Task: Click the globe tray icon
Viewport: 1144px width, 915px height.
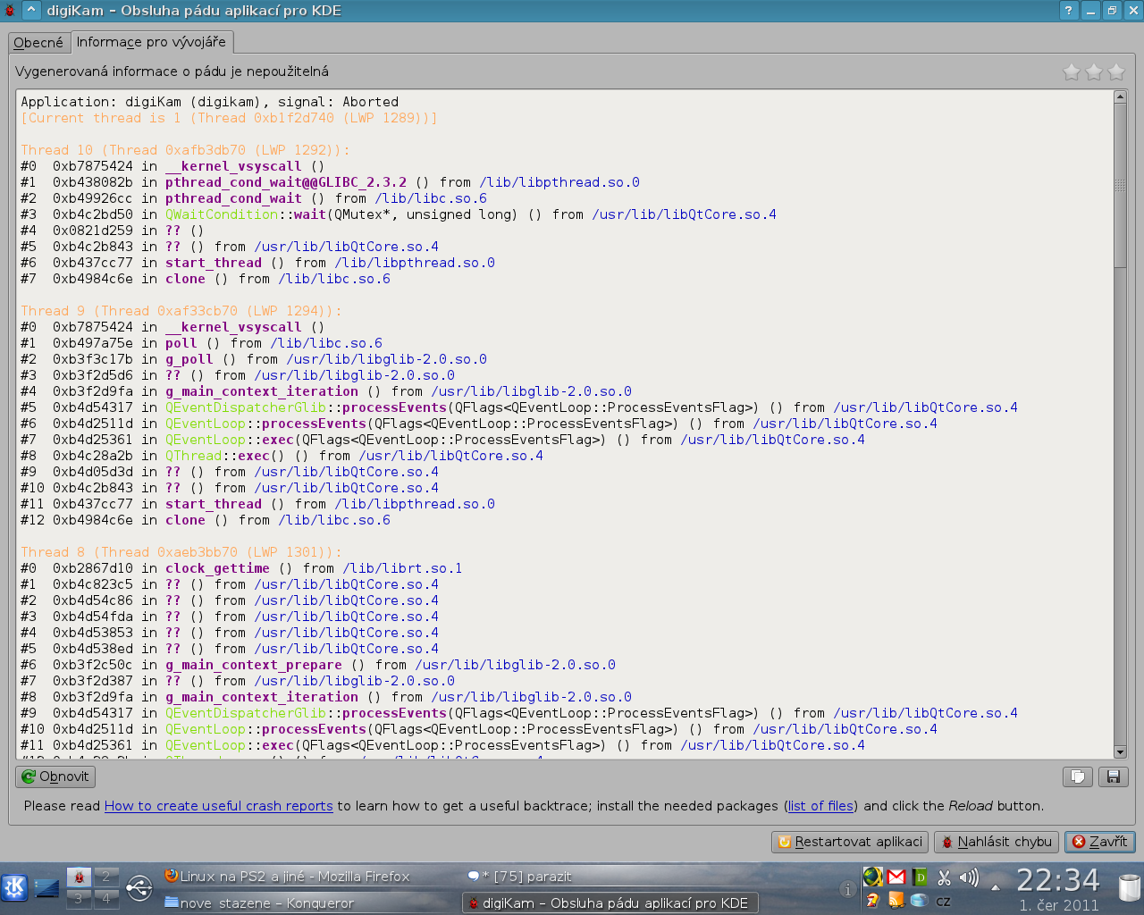Action: pyautogui.click(x=872, y=877)
